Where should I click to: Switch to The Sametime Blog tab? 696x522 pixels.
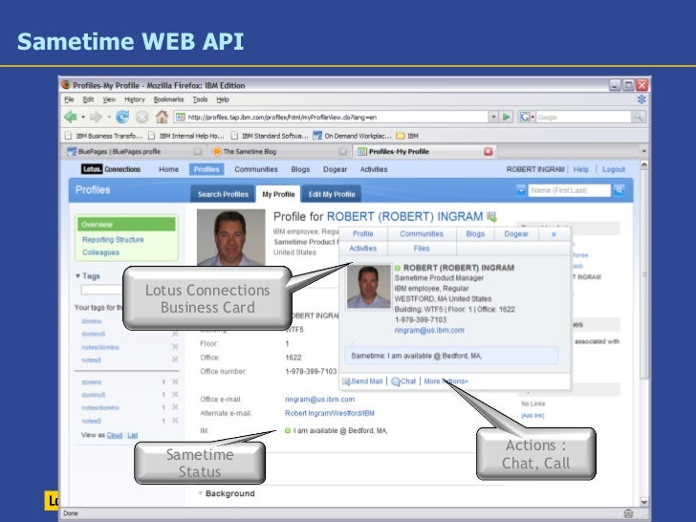[279, 151]
